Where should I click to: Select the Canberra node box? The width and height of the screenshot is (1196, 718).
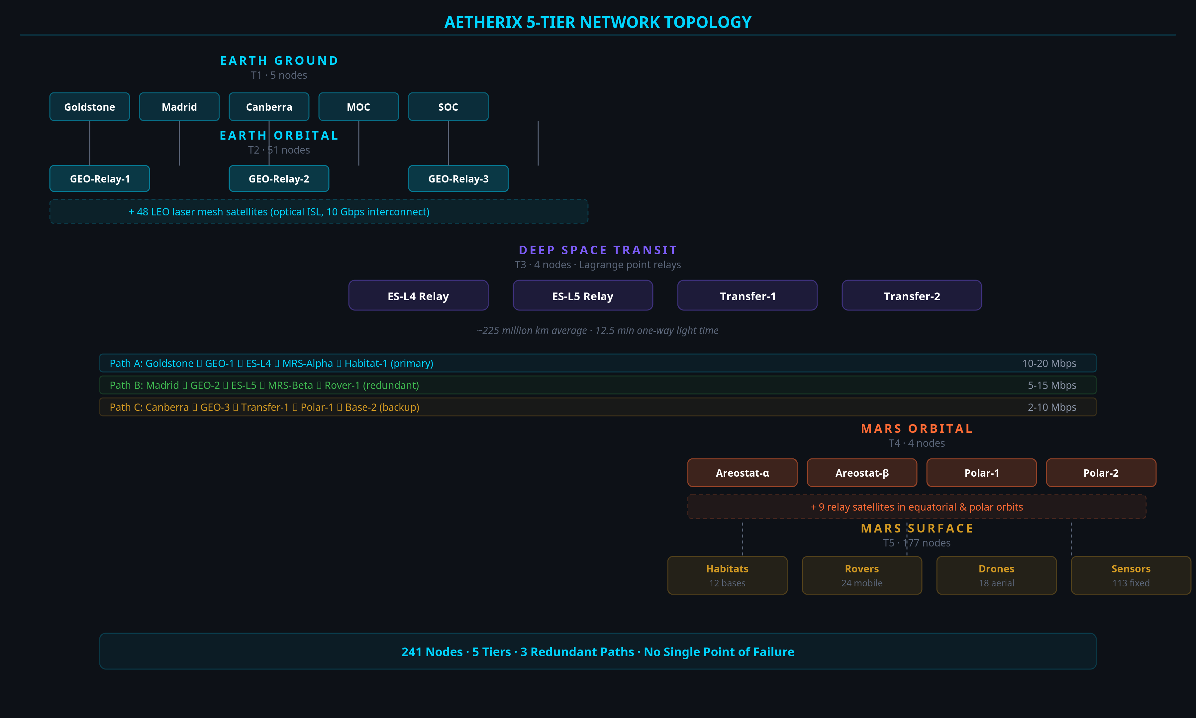[x=269, y=107]
